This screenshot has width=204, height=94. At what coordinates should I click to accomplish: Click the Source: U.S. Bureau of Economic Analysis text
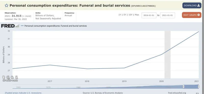pos(103,93)
